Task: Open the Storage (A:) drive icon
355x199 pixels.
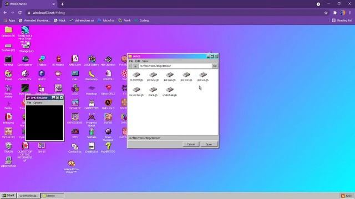Action: click(x=26, y=48)
